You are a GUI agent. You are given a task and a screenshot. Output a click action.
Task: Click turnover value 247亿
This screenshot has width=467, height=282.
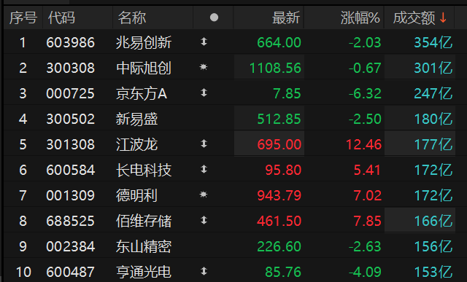point(433,94)
